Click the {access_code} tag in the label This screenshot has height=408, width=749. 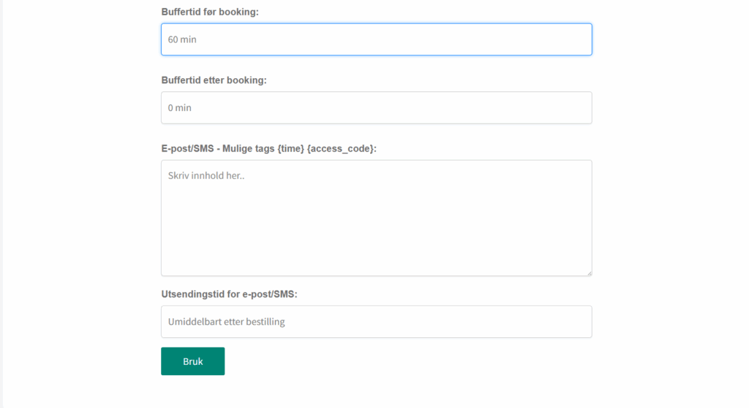coord(341,149)
